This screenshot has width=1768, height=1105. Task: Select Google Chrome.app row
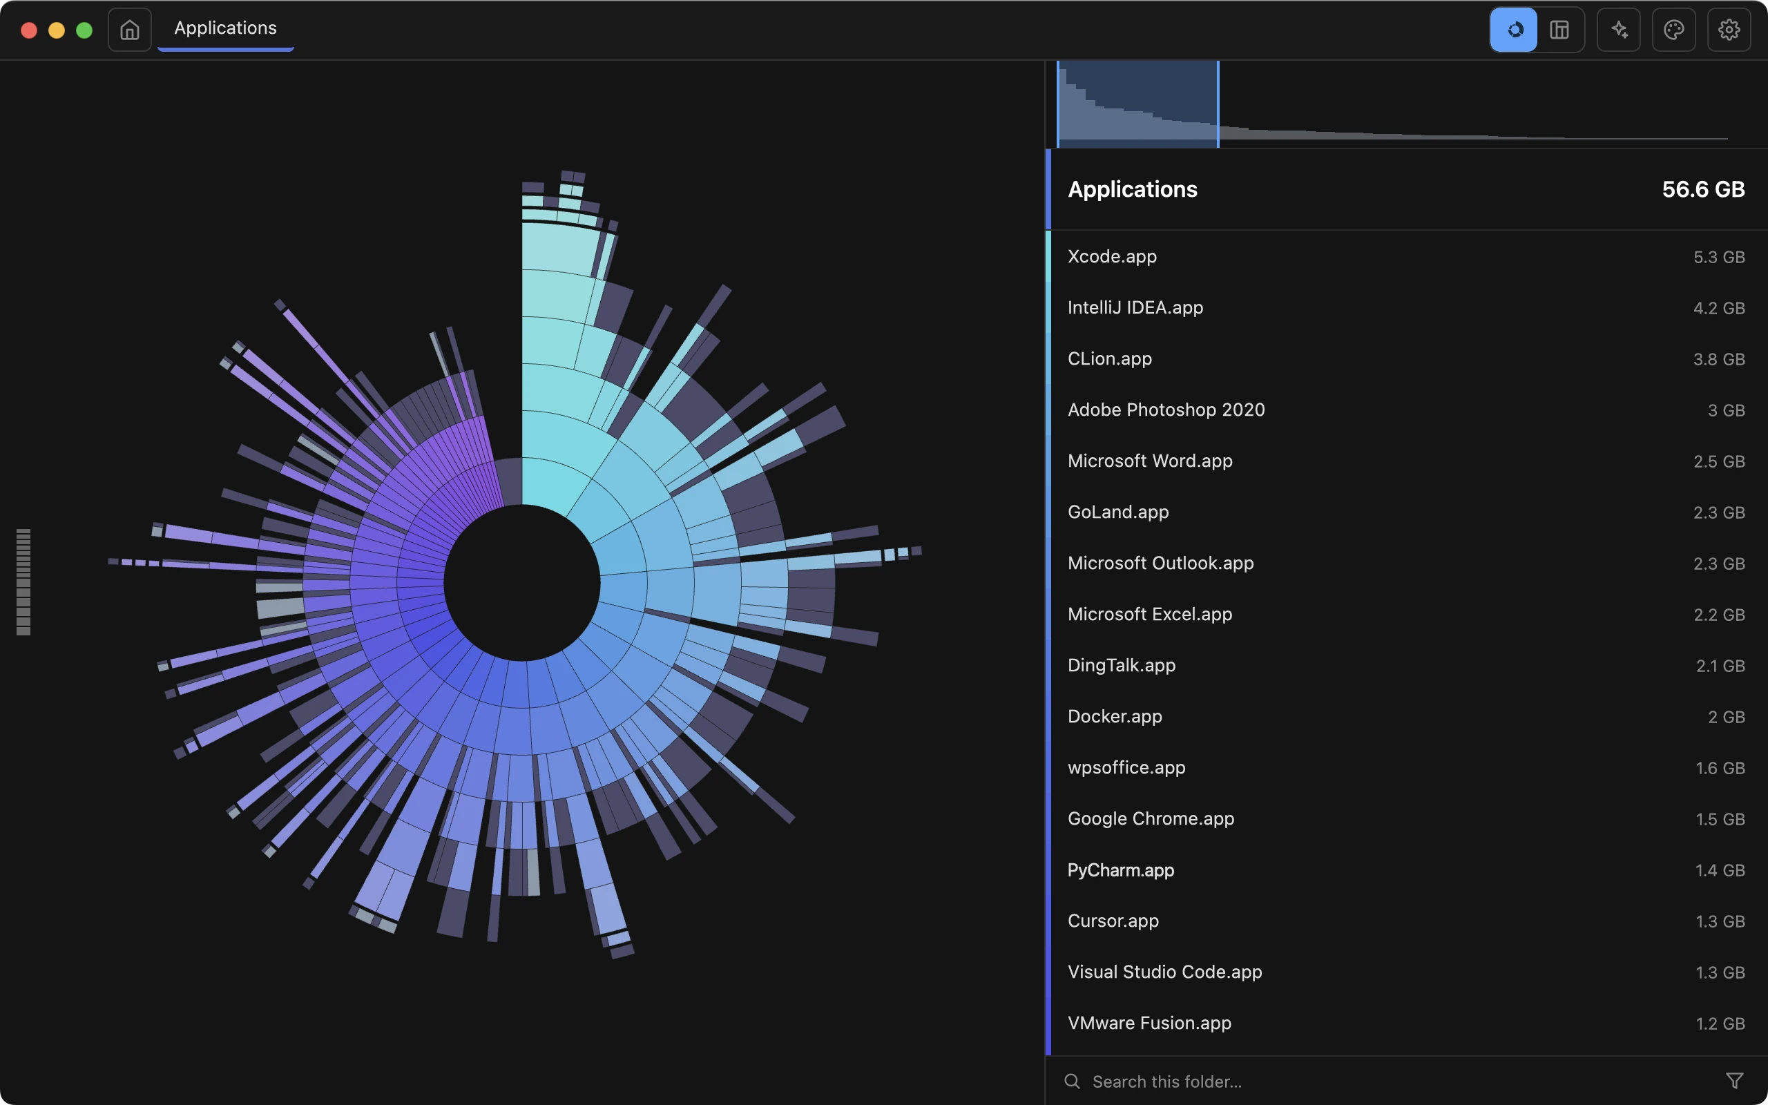coord(1405,819)
